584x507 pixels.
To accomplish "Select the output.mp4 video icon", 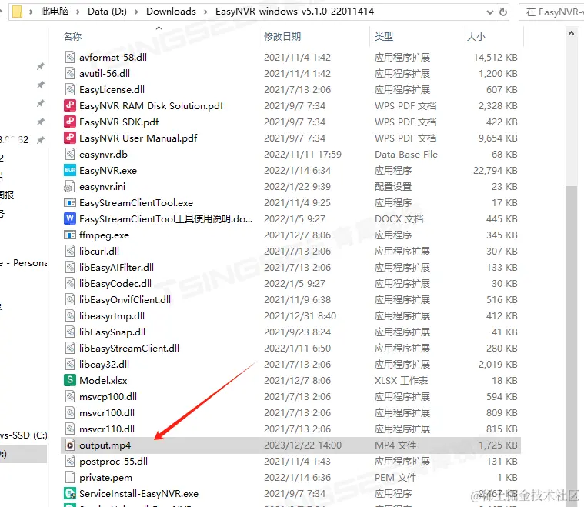I will point(70,445).
